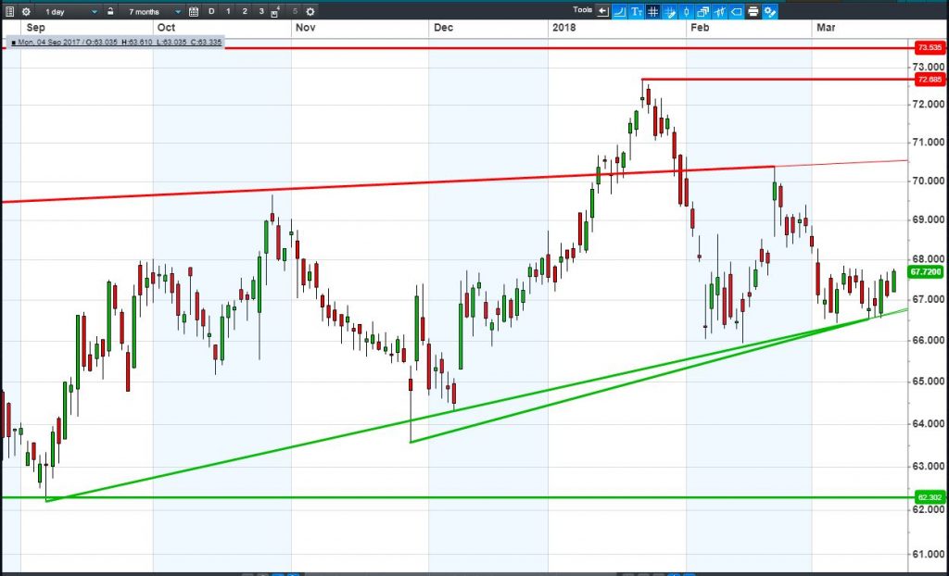
Task: Click the 61.000 price axis value
Action: [x=930, y=554]
